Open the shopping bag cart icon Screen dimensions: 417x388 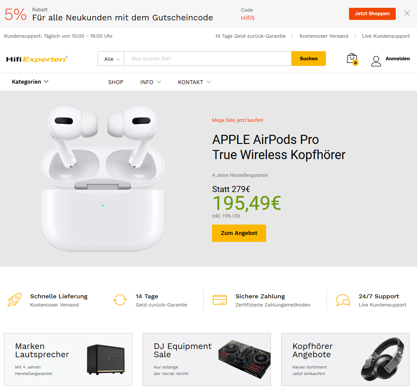[x=352, y=59]
